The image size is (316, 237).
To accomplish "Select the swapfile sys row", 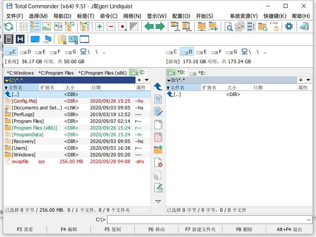I will [77, 162].
